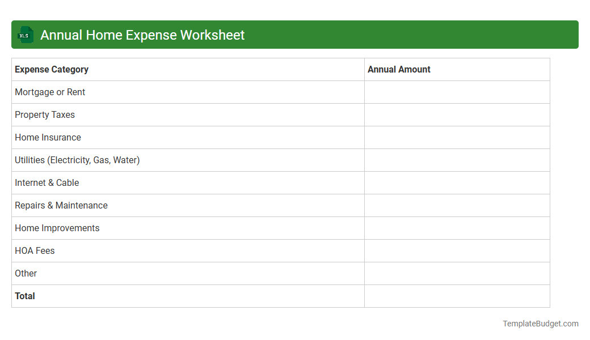Screen dimensions: 590x340
Task: Click the amount cell for Repairs & Maintenance
Action: tap(457, 205)
